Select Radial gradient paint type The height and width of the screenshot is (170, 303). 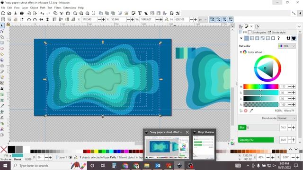tap(257, 38)
